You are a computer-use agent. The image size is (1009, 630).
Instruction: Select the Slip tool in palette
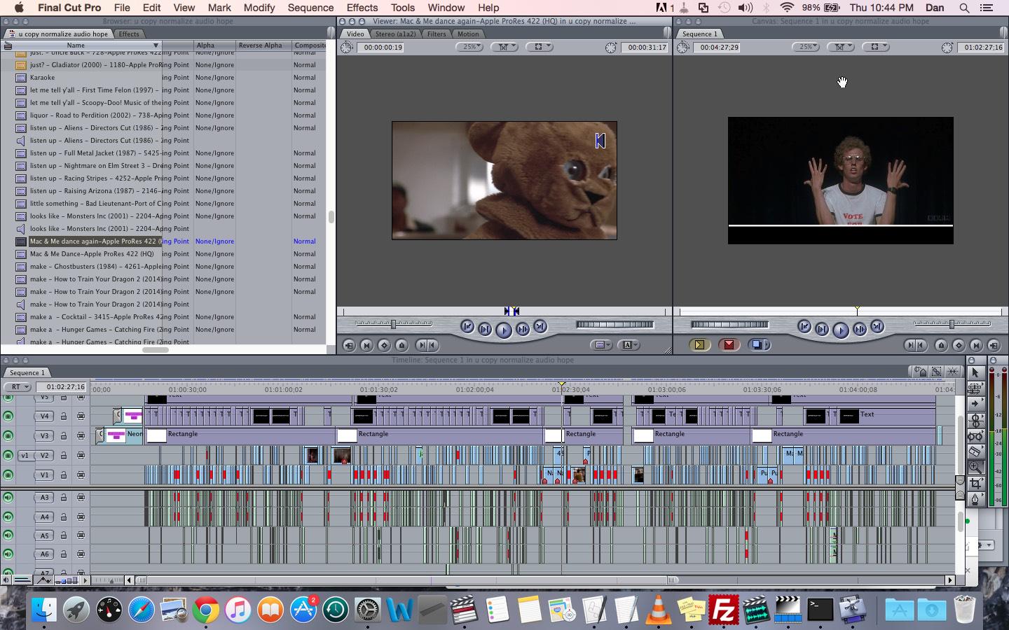click(975, 436)
